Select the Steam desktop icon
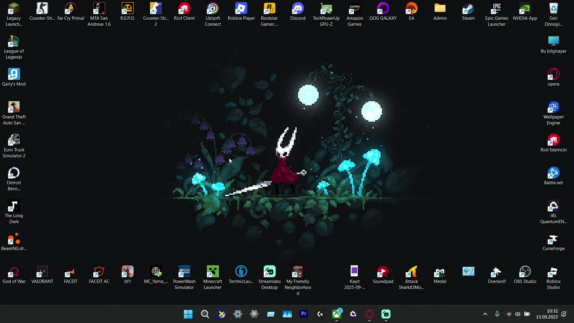 click(468, 12)
